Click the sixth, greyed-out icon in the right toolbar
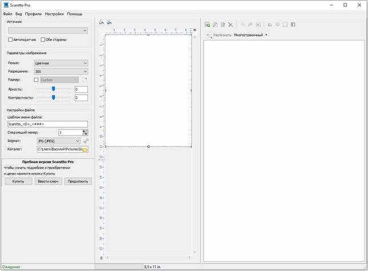This screenshot has width=368, height=271. coord(250,25)
